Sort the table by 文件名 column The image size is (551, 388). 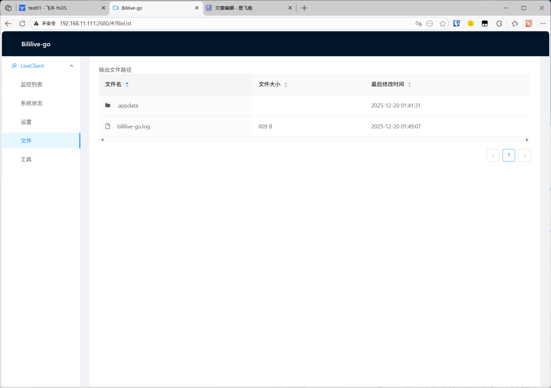click(x=113, y=84)
